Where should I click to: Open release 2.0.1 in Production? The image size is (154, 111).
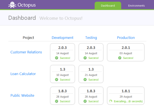pyautogui.click(x=126, y=52)
